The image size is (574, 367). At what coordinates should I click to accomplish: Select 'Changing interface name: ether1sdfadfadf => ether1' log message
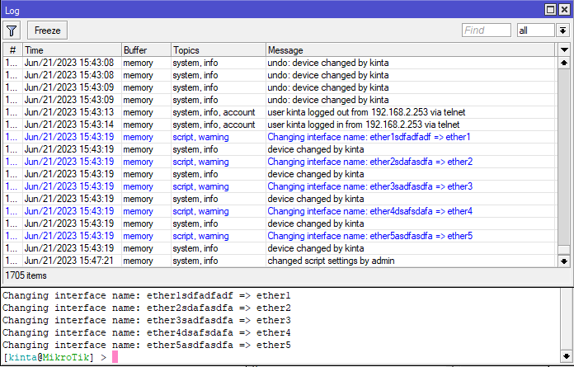tap(369, 137)
